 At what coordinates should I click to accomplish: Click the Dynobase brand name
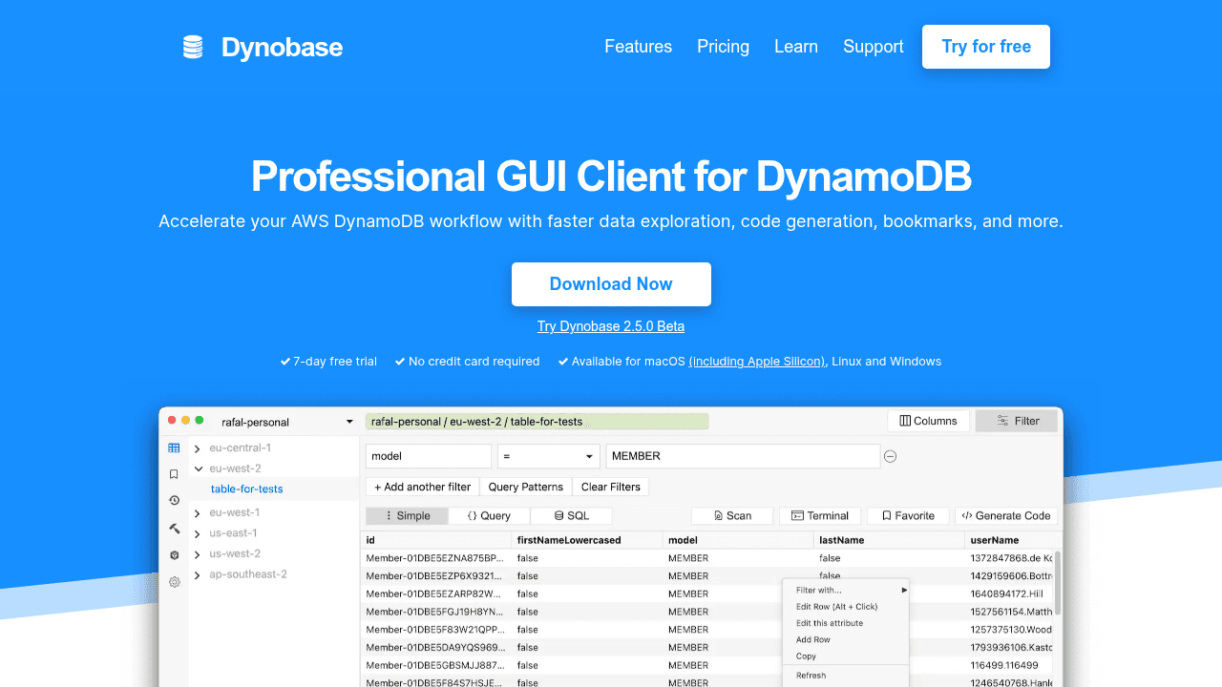(x=282, y=48)
